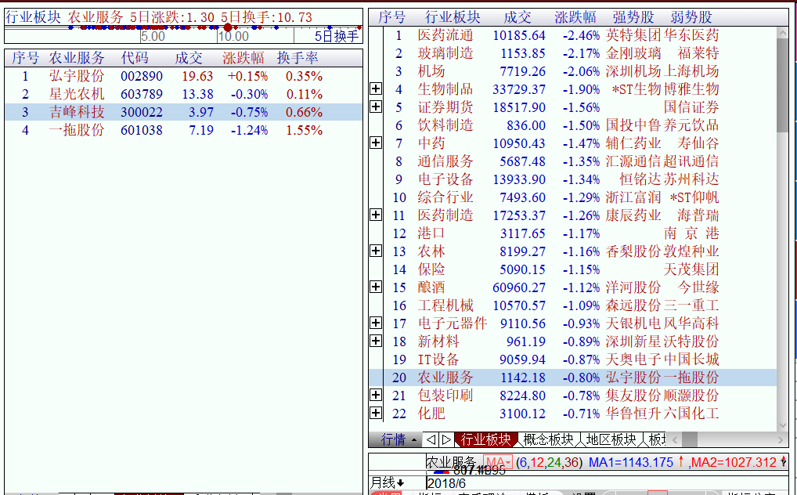
Task: Click the right arrow of the tab-strip horizontal scrollbar
Action: pos(781,439)
